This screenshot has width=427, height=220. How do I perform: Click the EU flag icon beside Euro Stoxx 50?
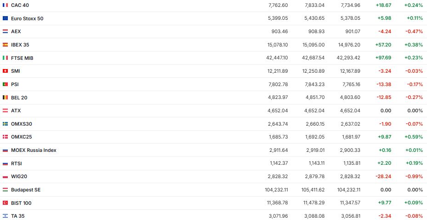[x=5, y=18]
